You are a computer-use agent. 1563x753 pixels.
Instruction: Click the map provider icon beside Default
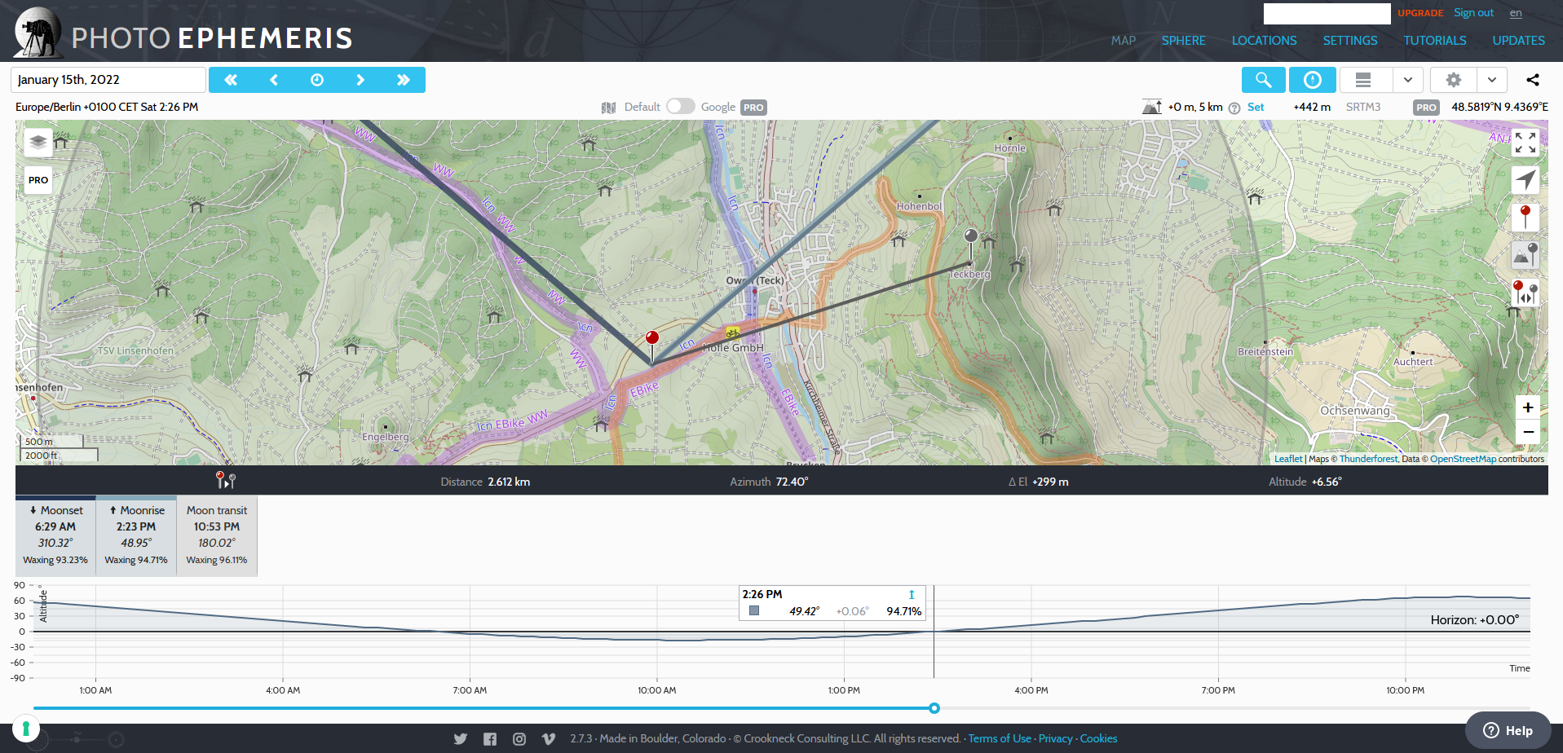point(608,108)
